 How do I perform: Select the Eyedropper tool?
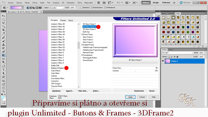pyautogui.click(x=3, y=34)
